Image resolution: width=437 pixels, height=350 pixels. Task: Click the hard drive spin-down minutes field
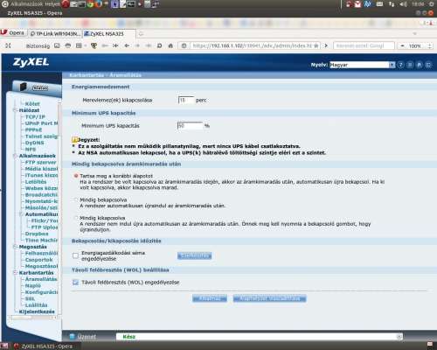[x=186, y=100]
